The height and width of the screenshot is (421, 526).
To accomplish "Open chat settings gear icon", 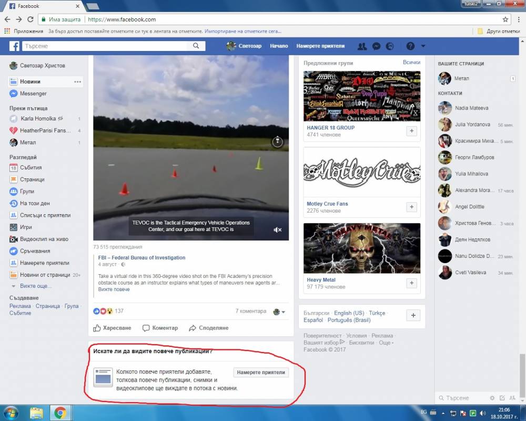I will 492,398.
